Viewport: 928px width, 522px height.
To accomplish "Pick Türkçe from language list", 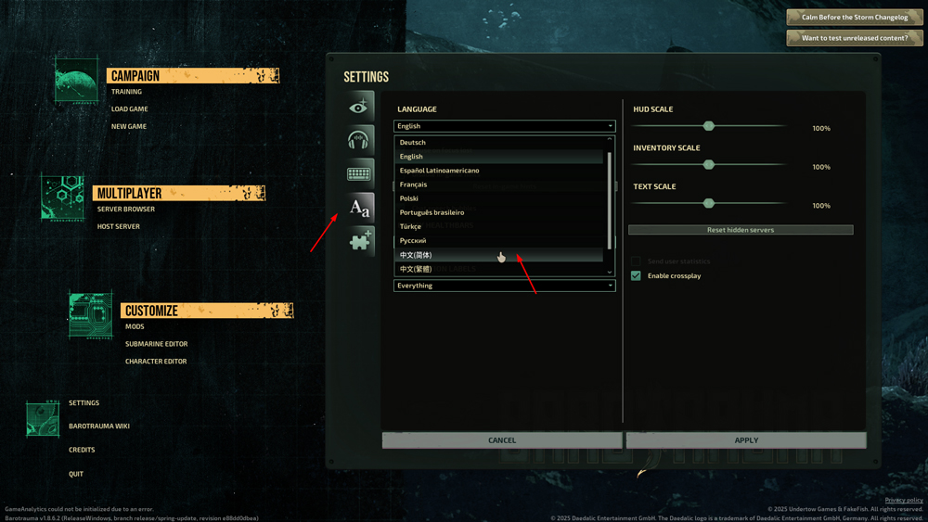I will (x=499, y=226).
